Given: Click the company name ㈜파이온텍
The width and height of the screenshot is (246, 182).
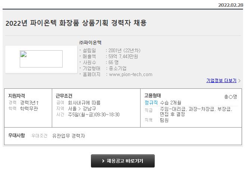Looking at the screenshot, I should click(x=90, y=43).
